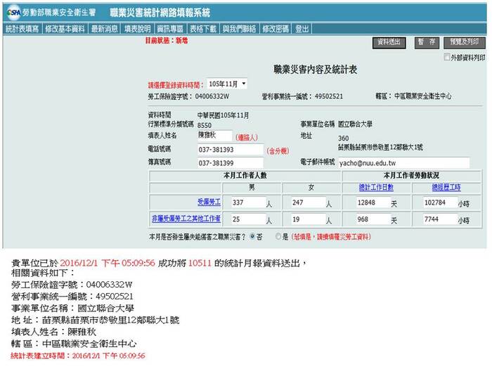Click the 傳真號碼 field 037-381399
The image size is (492, 369).
point(231,163)
